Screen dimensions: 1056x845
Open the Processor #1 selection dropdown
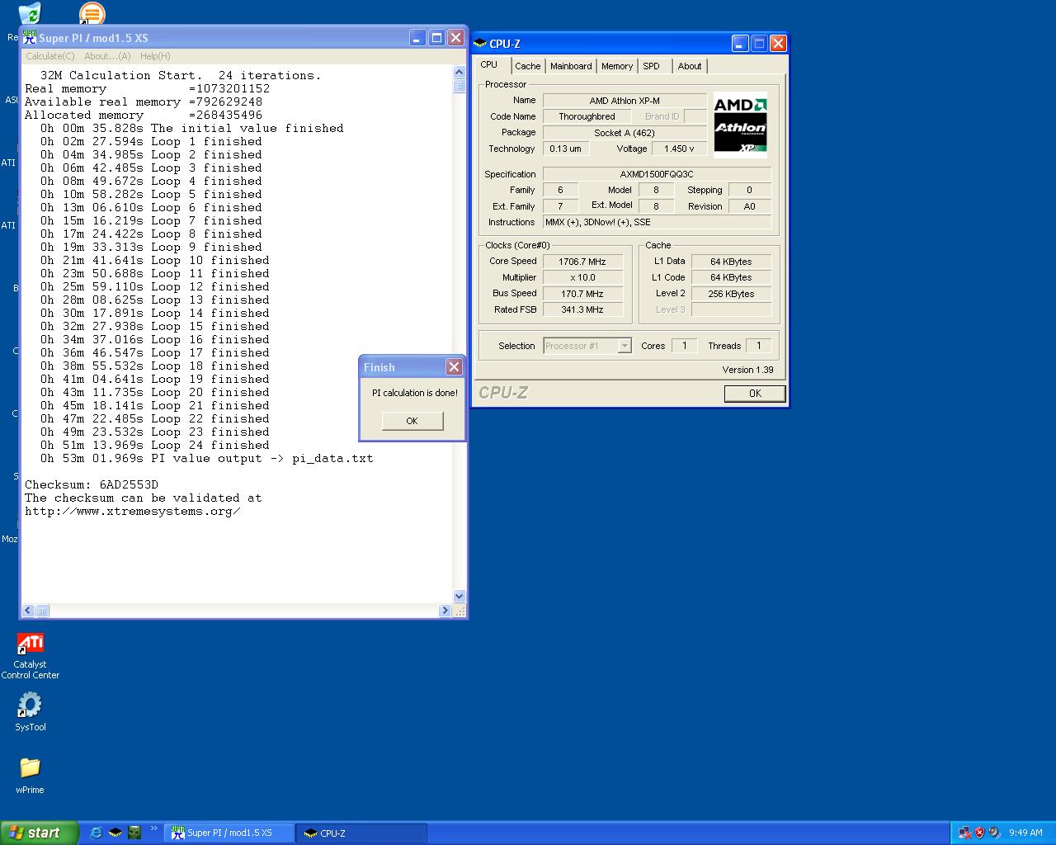(587, 346)
